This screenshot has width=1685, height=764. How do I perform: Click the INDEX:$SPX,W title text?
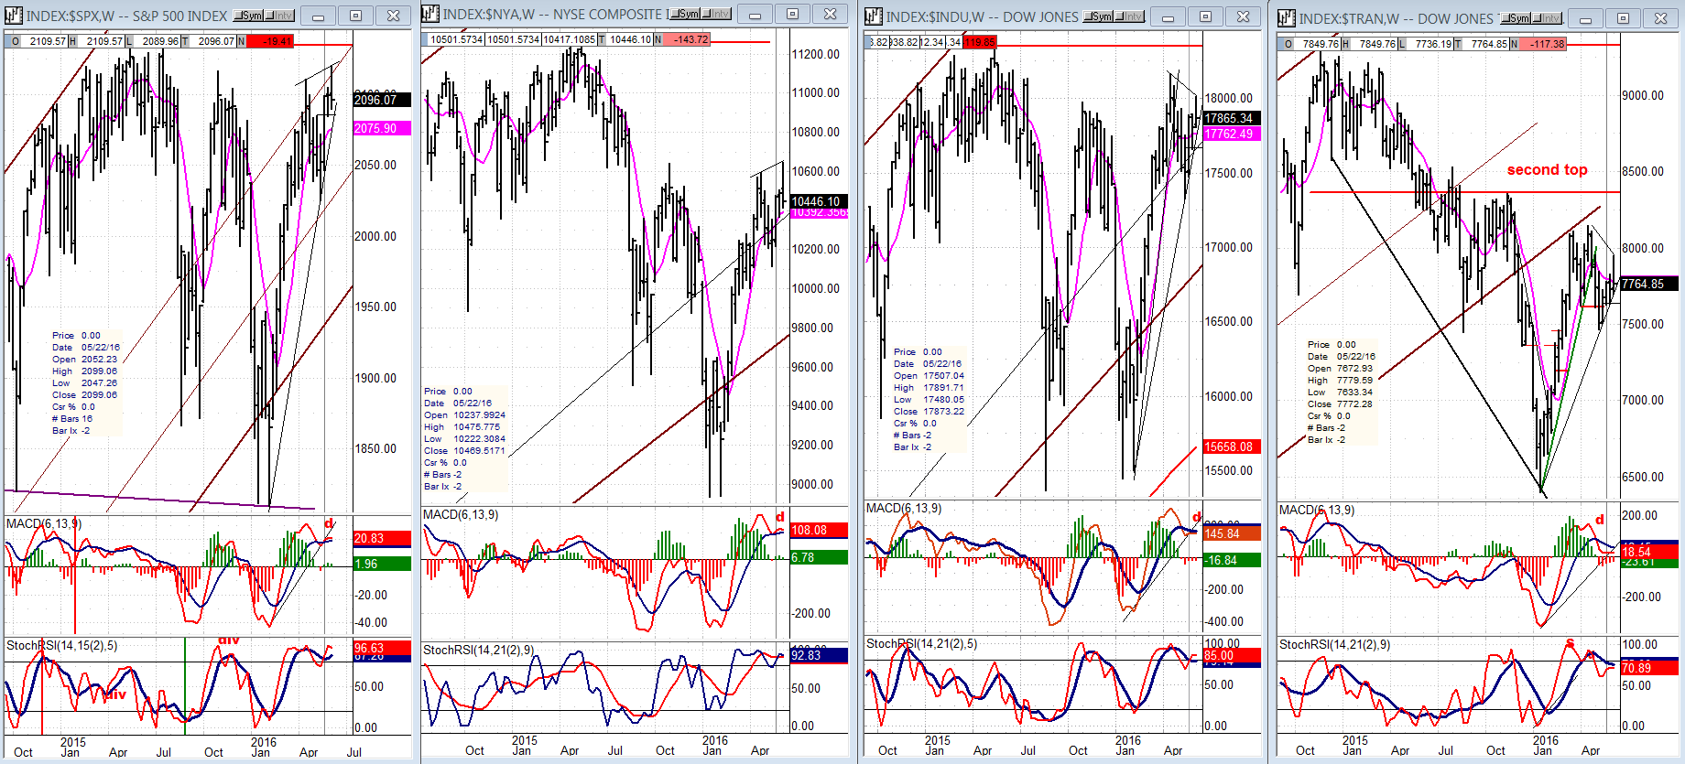pyautogui.click(x=71, y=16)
